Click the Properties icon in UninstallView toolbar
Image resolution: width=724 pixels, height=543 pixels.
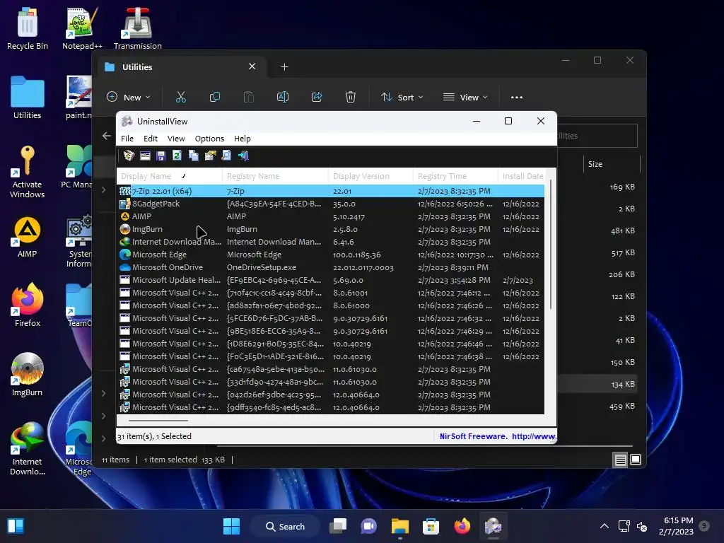[x=210, y=156]
